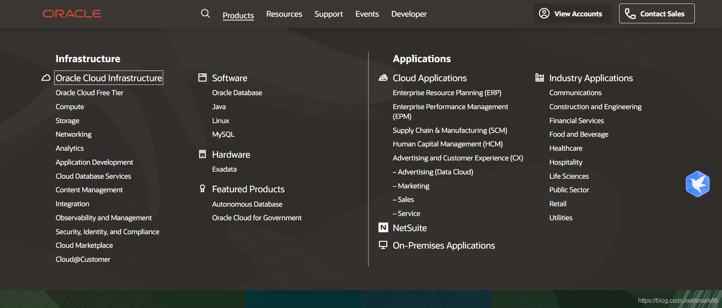Open the search magnifier icon
This screenshot has height=308, width=722.
pos(205,14)
